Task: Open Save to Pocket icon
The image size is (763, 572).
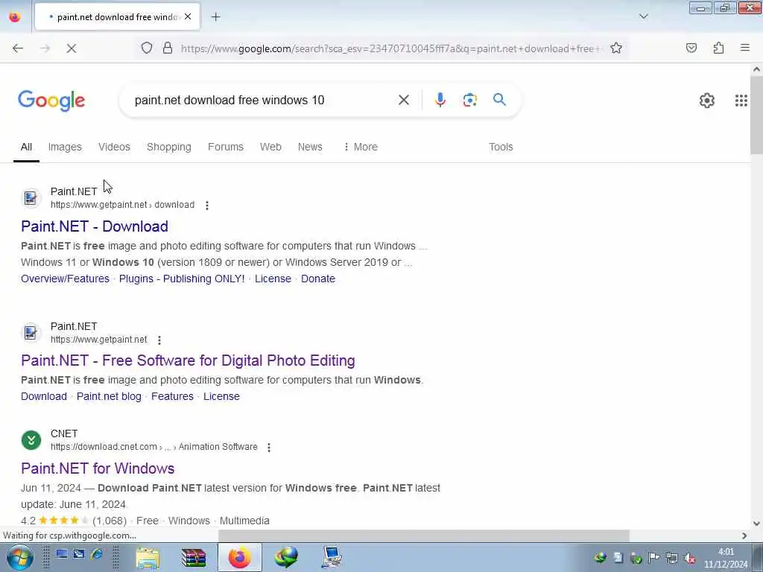Action: pos(691,48)
